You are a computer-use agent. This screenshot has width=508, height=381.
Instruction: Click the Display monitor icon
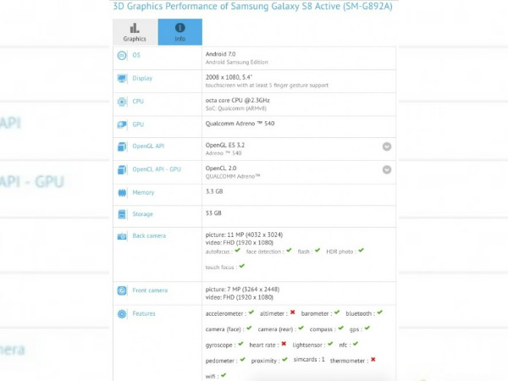122,79
